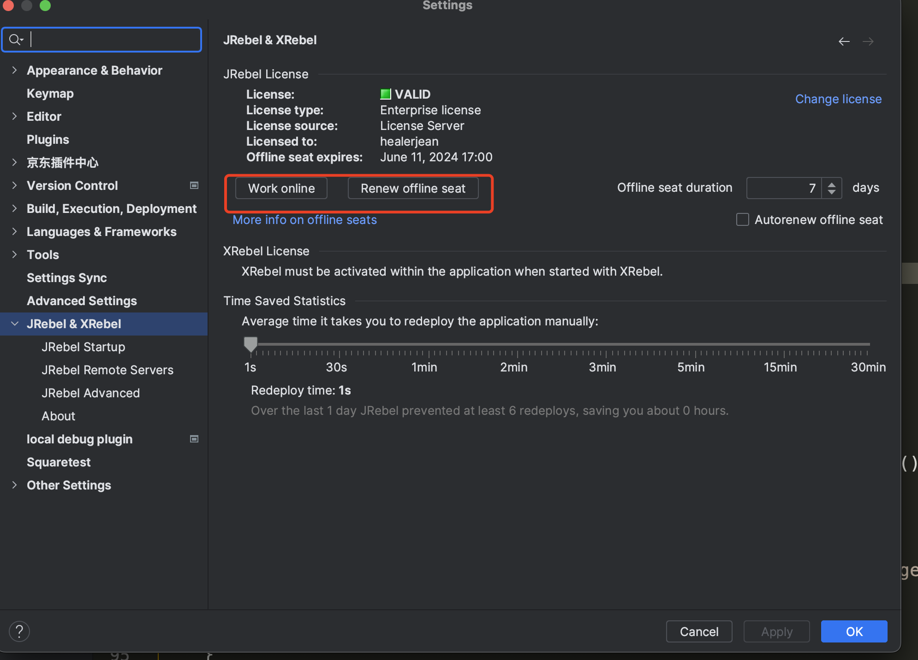
Task: Click the Work online button
Action: coord(281,188)
